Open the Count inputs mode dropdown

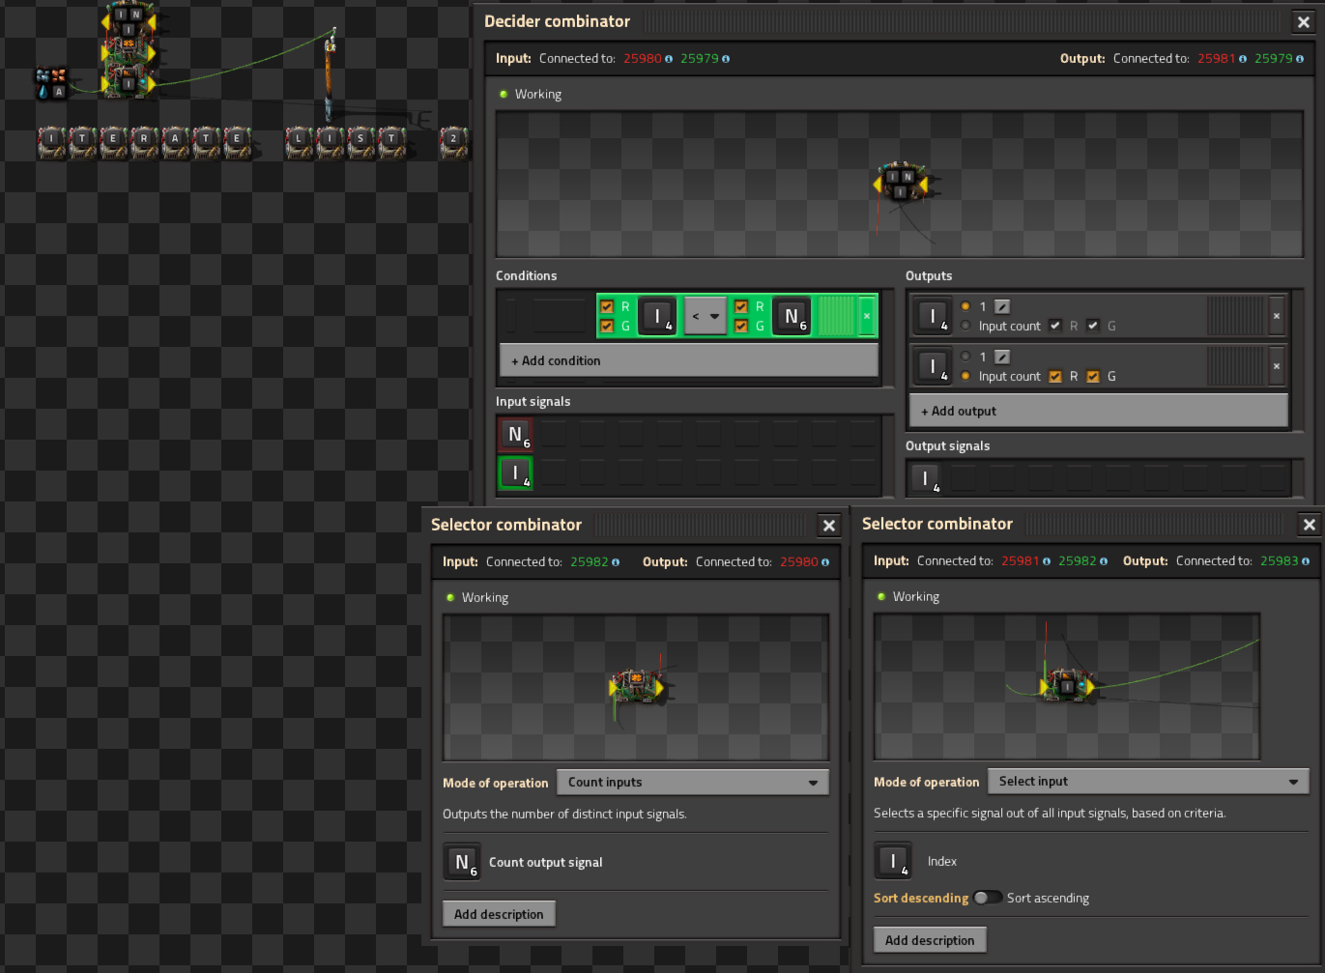(693, 783)
